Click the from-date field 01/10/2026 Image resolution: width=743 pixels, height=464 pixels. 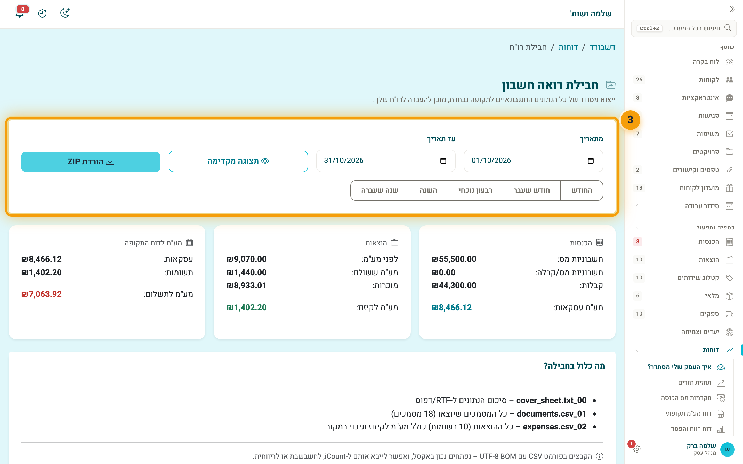tap(533, 161)
